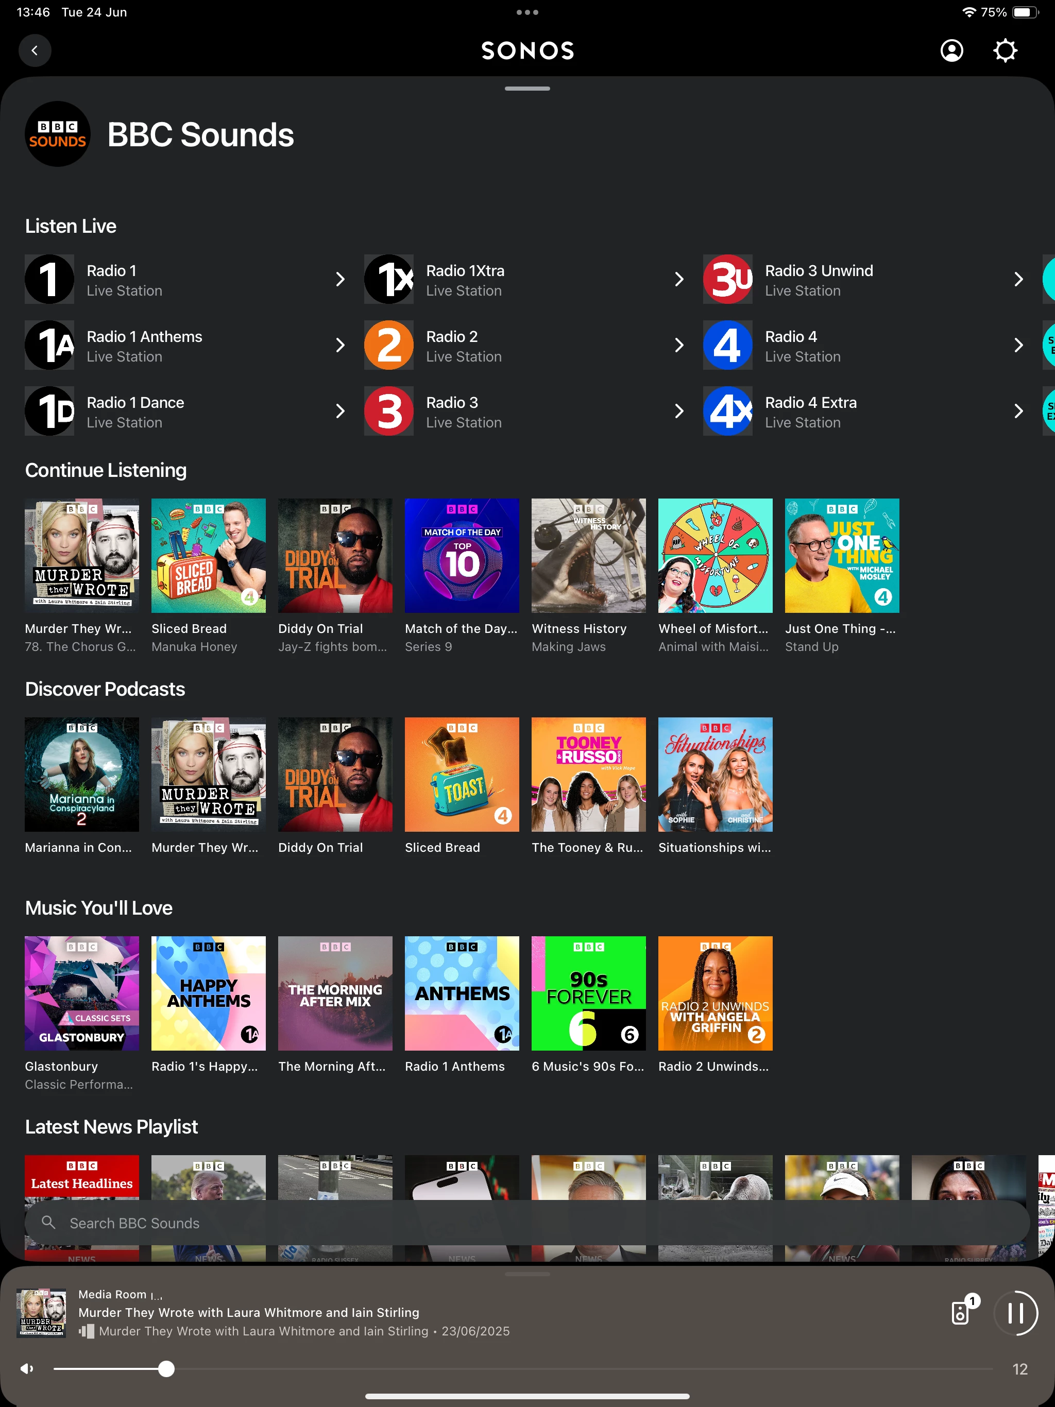Open Sonos settings gear
Screen dimensions: 1055x1407
(x=1005, y=50)
